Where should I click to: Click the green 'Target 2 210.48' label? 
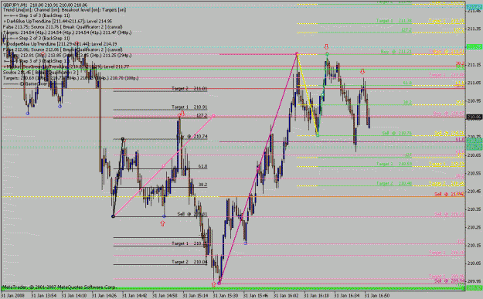click(394, 184)
